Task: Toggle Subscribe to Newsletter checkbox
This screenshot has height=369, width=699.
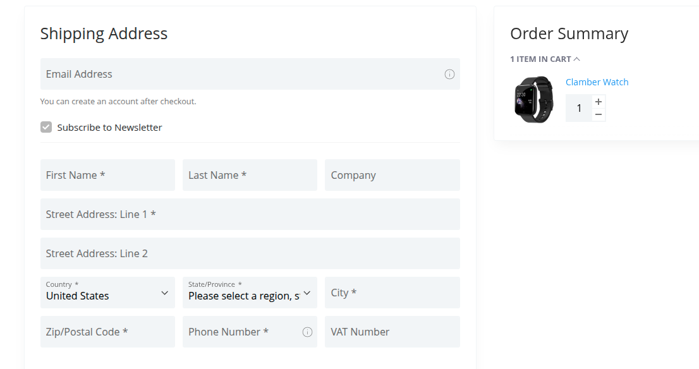Action: point(46,127)
